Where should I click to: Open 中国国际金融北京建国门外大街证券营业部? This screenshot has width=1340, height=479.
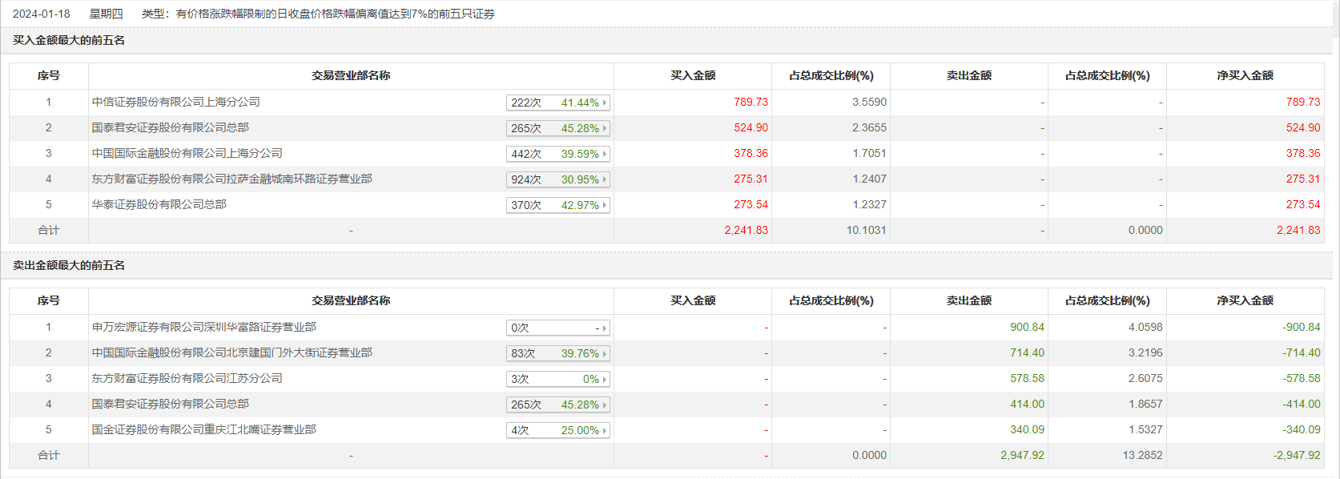coord(231,352)
